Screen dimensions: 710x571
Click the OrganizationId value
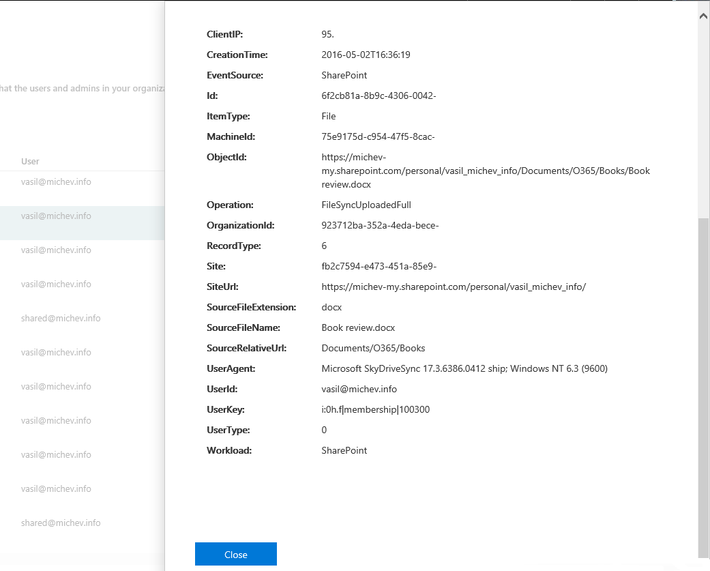(x=380, y=226)
